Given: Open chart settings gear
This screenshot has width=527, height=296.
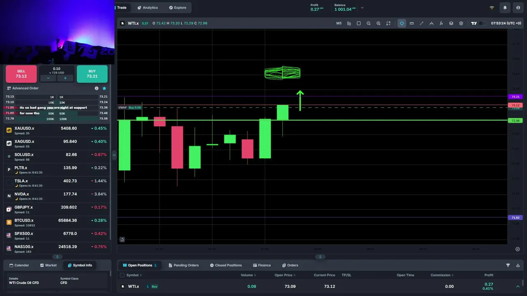Looking at the screenshot, I should click(x=461, y=23).
